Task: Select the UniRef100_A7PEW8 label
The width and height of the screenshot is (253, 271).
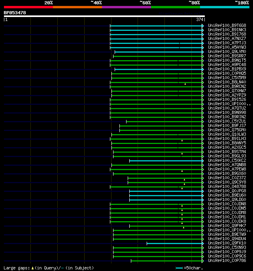Action: (227, 169)
